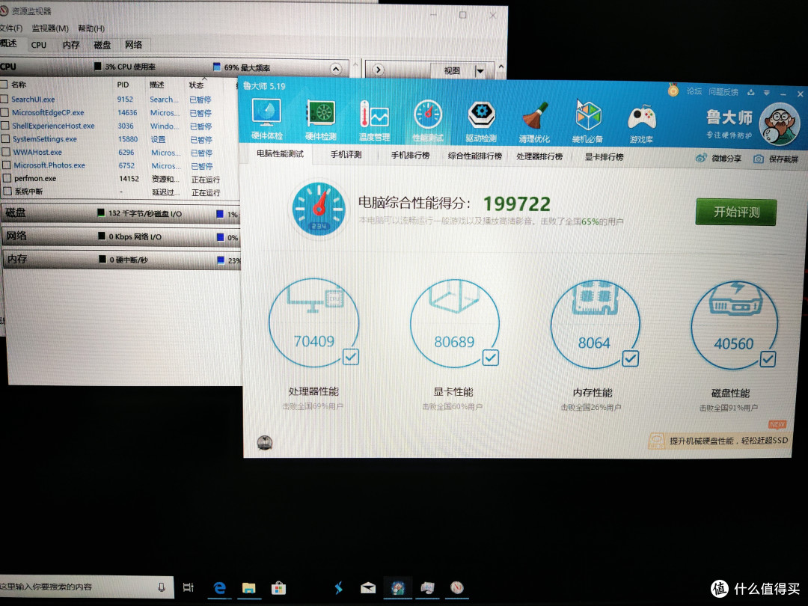The height and width of the screenshot is (606, 808).
Task: Select 性能测试 performance test icon
Action: 428,120
